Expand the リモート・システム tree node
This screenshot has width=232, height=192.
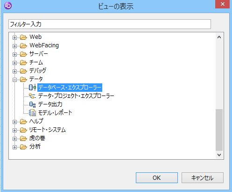(14, 130)
